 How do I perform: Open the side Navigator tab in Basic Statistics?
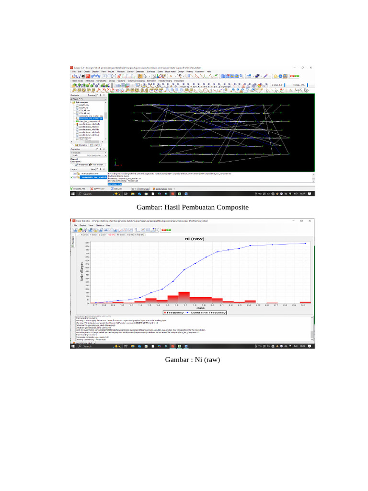(73, 241)
